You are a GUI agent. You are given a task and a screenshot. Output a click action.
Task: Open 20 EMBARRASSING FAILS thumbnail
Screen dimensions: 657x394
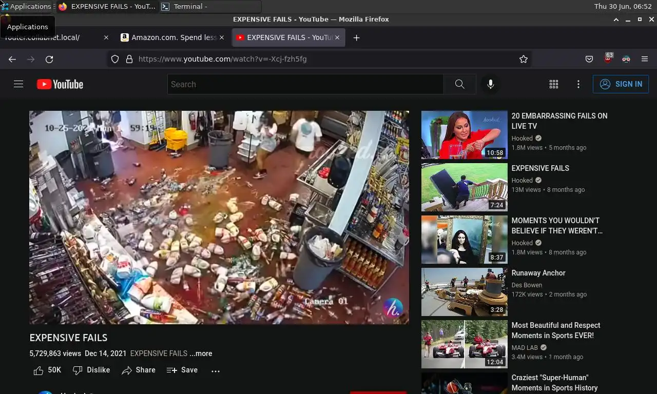point(465,135)
